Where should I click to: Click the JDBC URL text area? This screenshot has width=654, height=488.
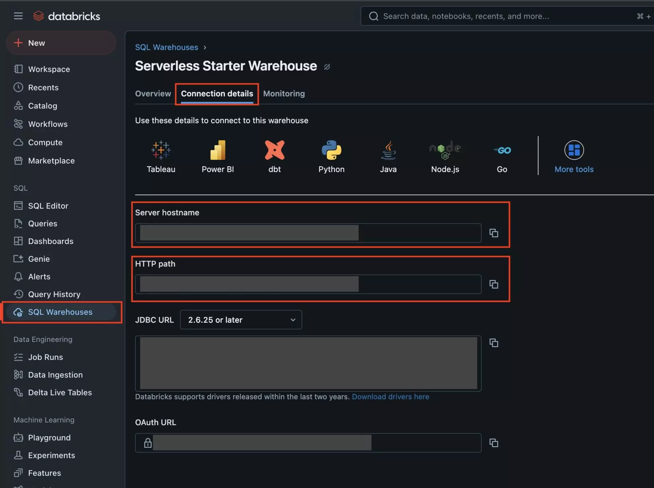coord(308,363)
